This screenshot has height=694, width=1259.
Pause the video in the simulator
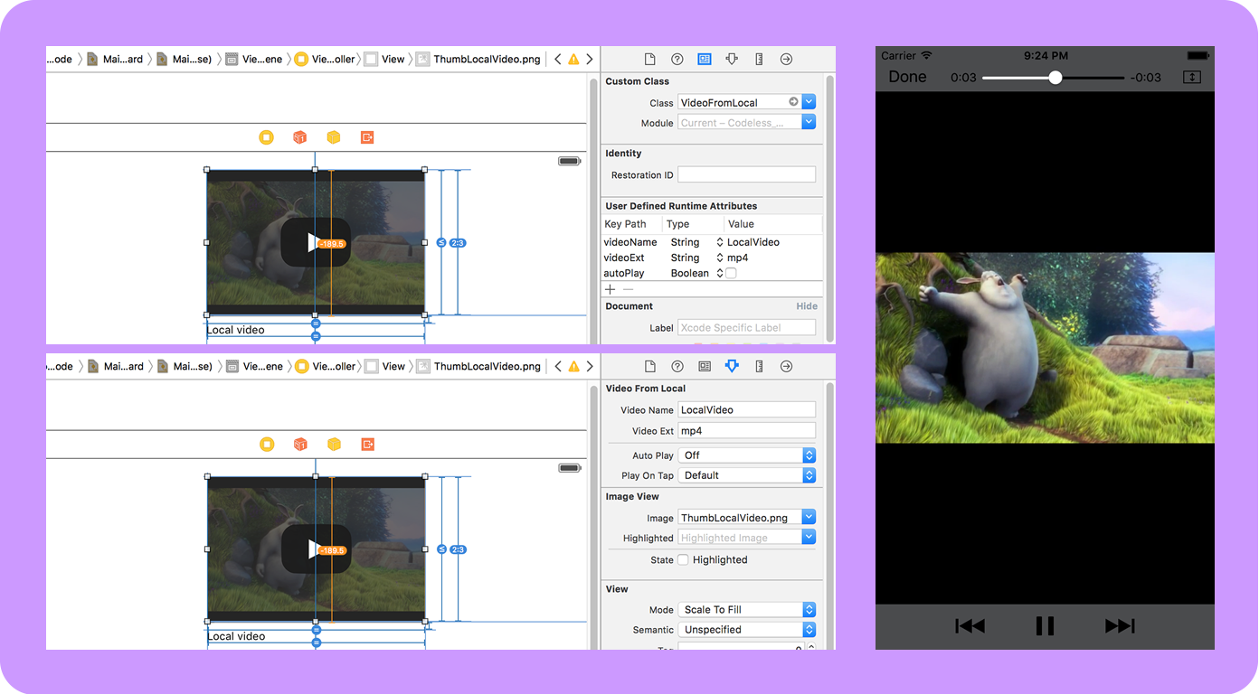click(x=1045, y=625)
